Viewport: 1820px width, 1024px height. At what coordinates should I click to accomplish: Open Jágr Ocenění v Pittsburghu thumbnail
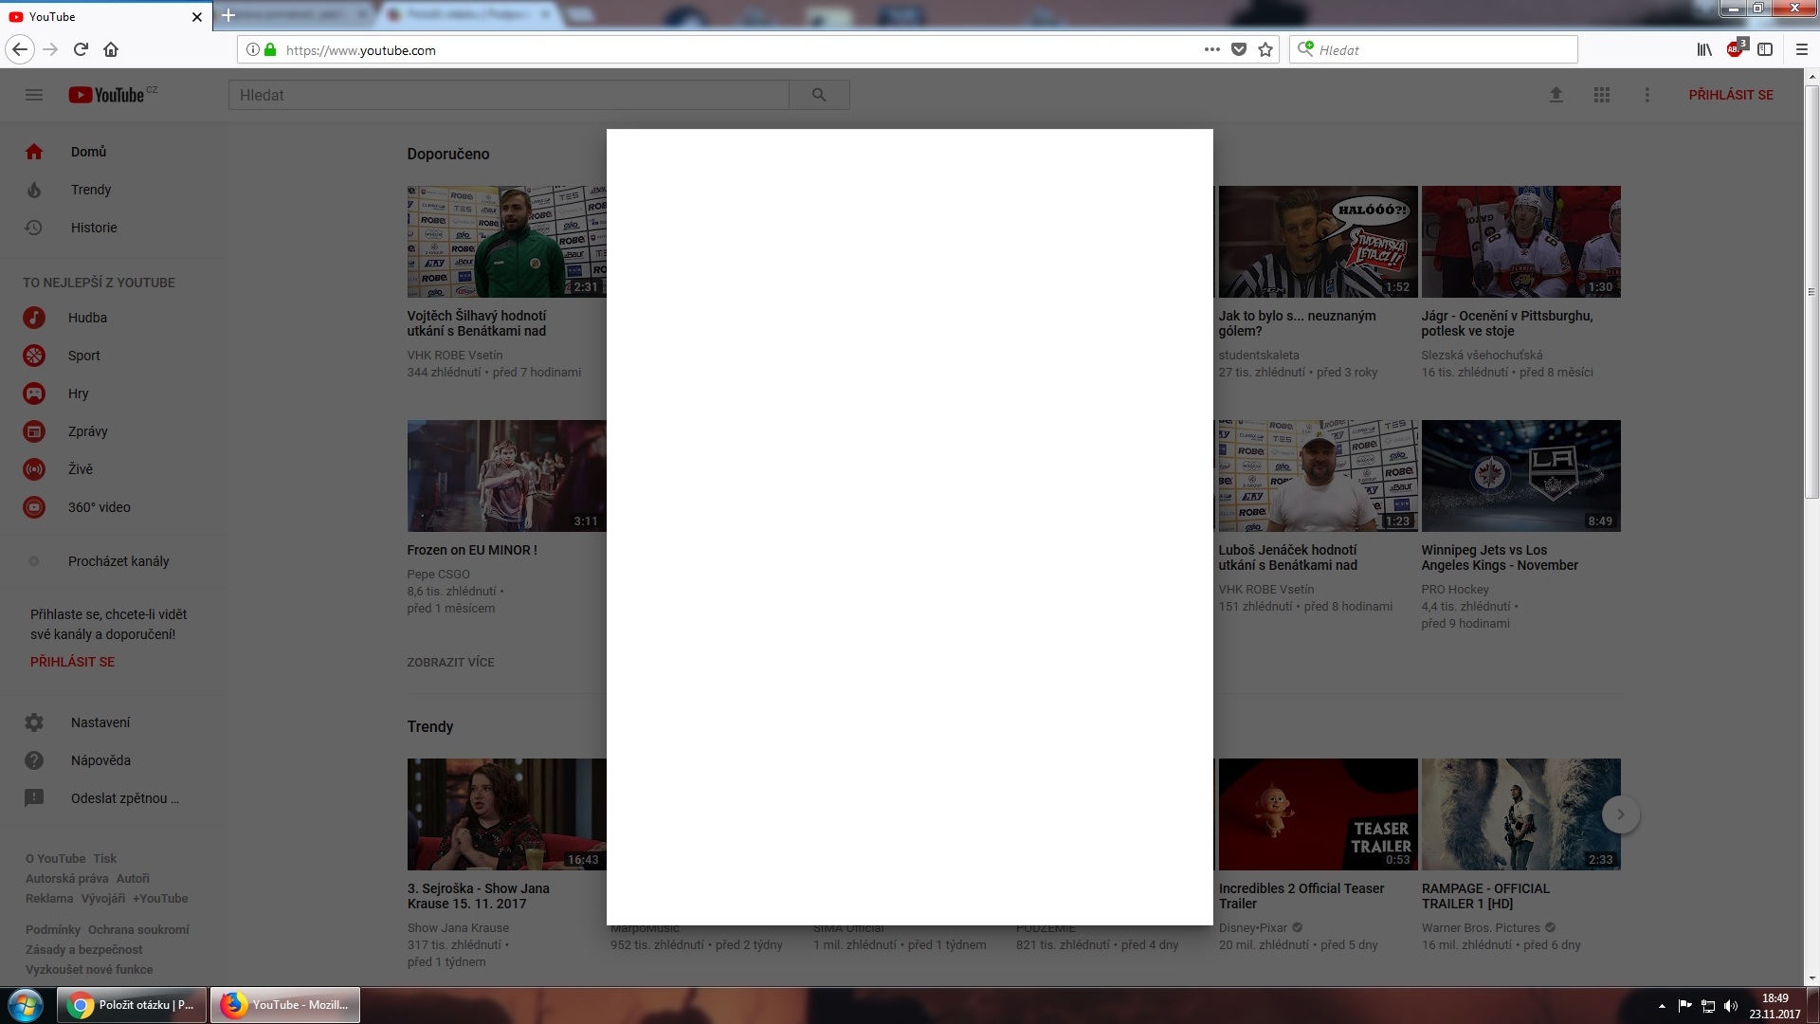(1520, 242)
